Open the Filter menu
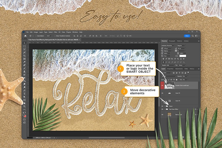 [x=56, y=32]
